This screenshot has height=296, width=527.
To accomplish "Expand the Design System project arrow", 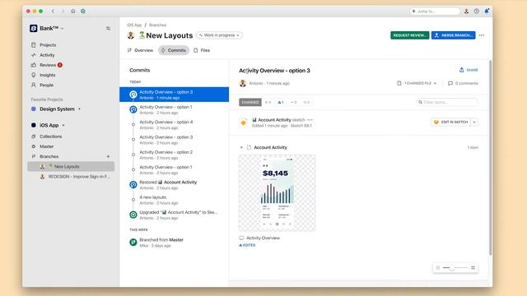I will [x=79, y=109].
